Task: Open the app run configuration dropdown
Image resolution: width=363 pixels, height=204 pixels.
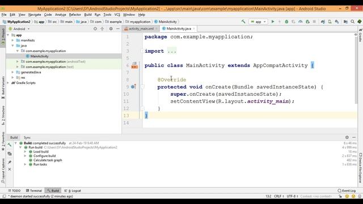Action: pos(258,22)
